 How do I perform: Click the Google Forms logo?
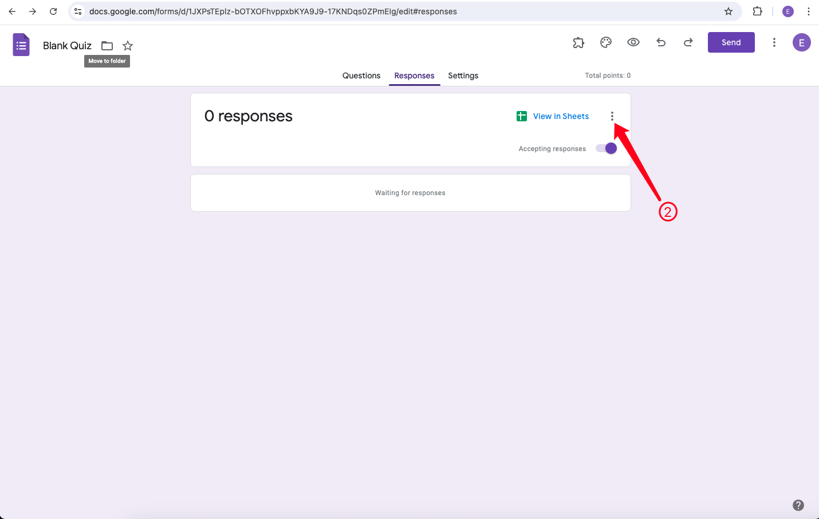21,44
